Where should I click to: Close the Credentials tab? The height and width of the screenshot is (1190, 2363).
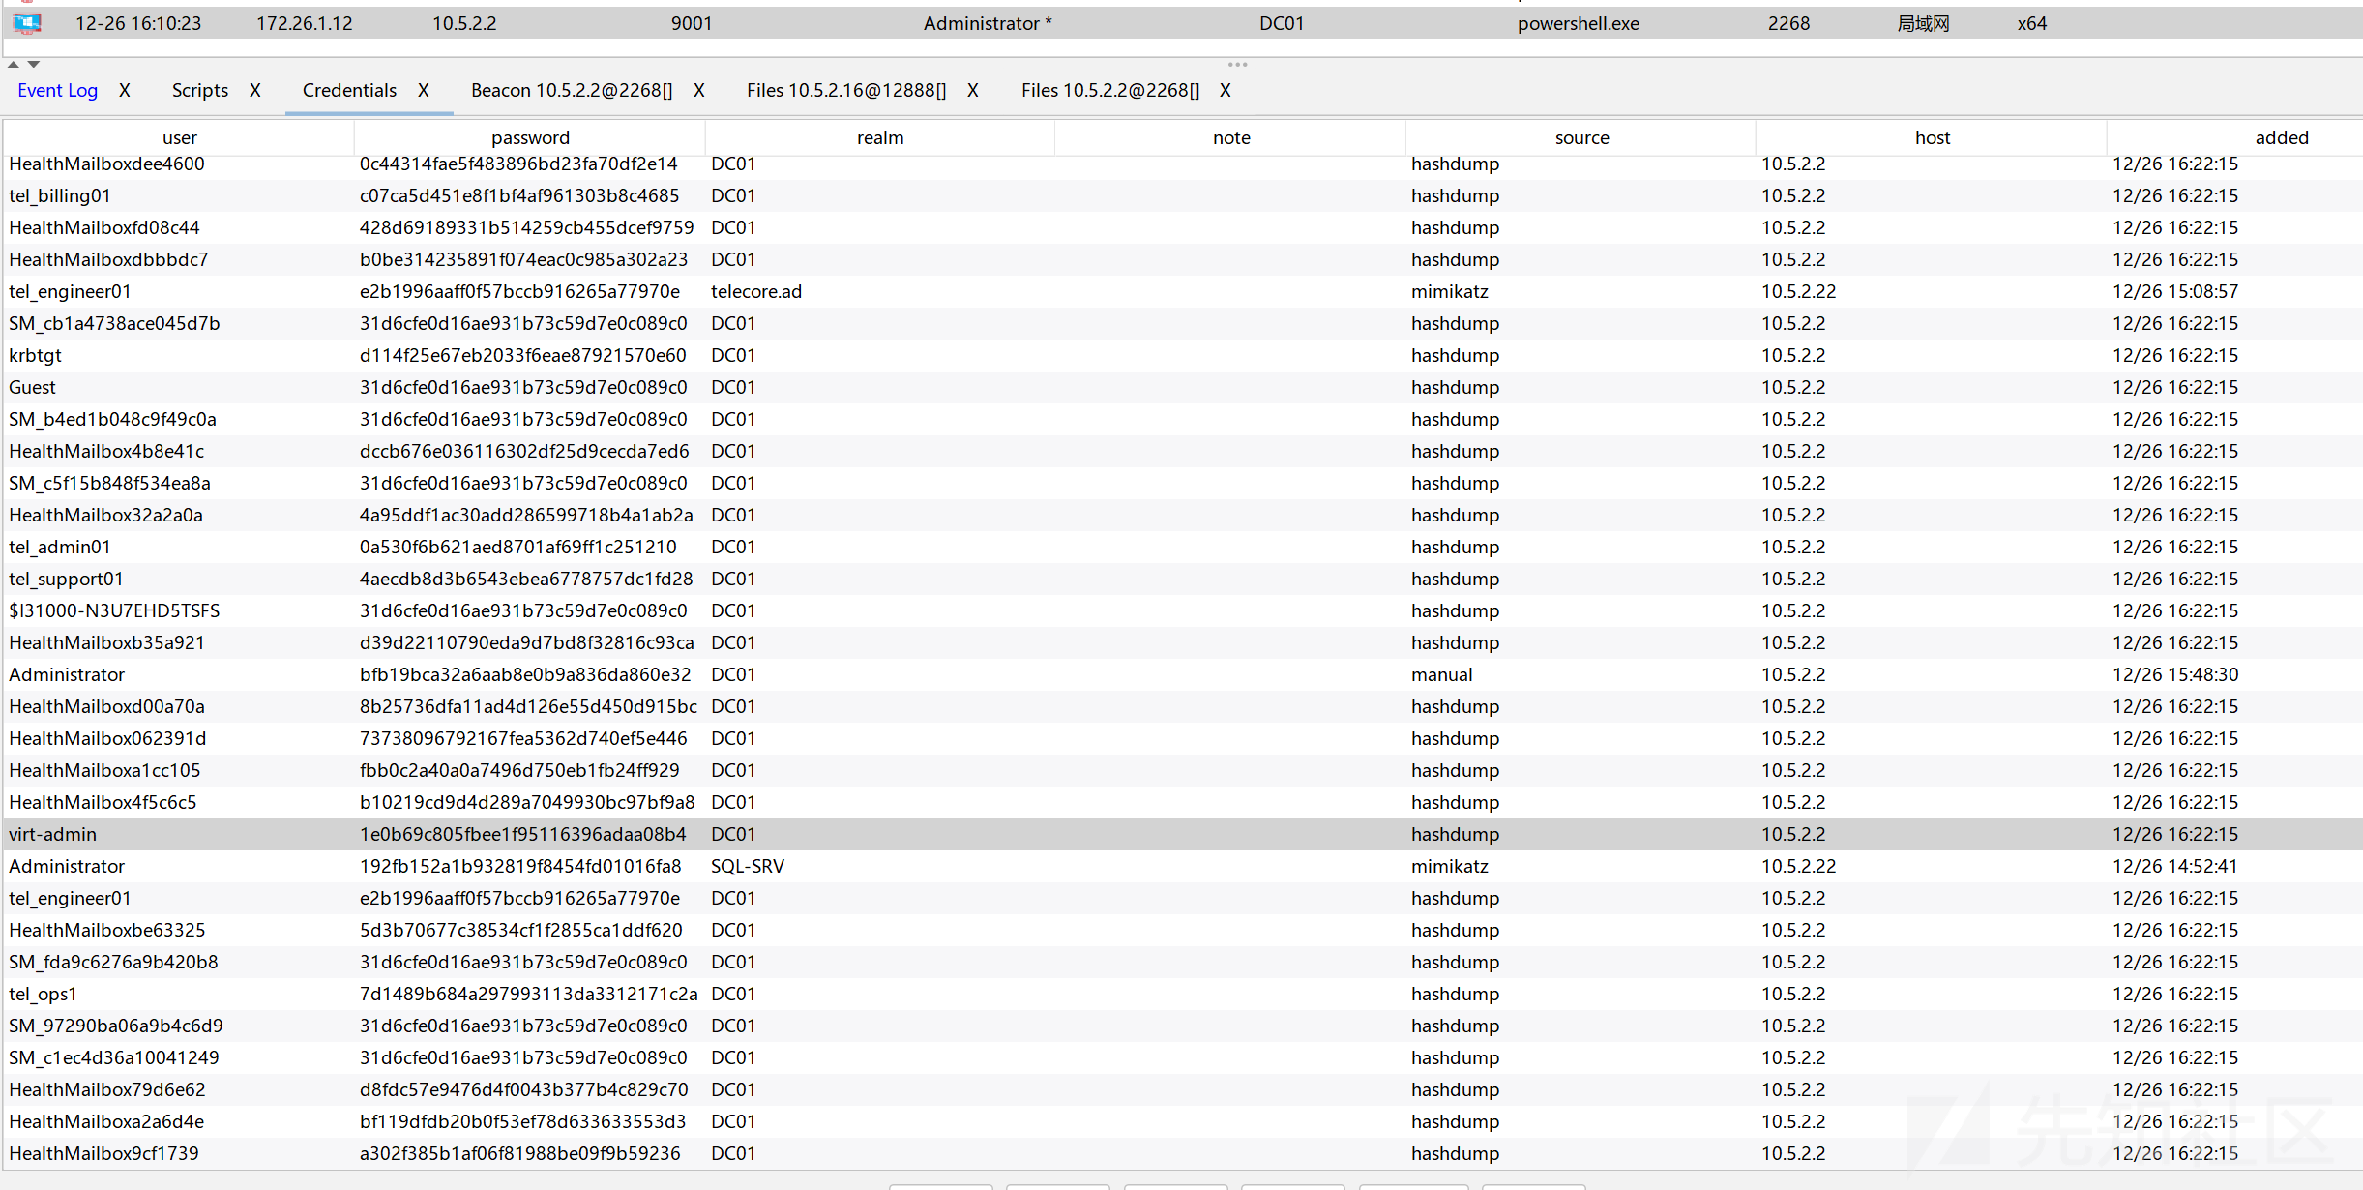[424, 90]
